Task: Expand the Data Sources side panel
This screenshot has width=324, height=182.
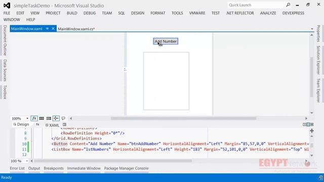Action: coord(5,70)
